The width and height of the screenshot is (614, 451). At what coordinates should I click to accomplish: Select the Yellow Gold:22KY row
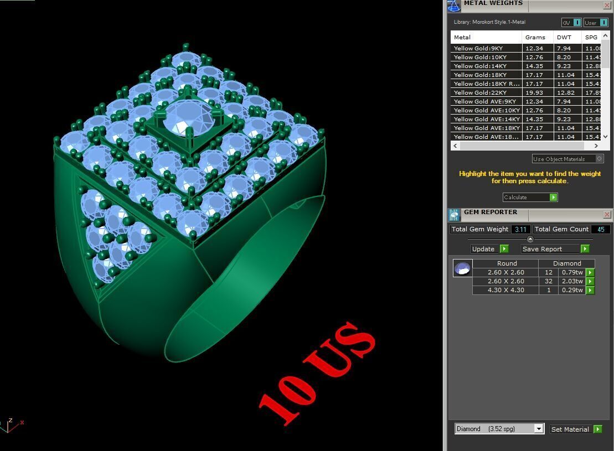pos(526,92)
